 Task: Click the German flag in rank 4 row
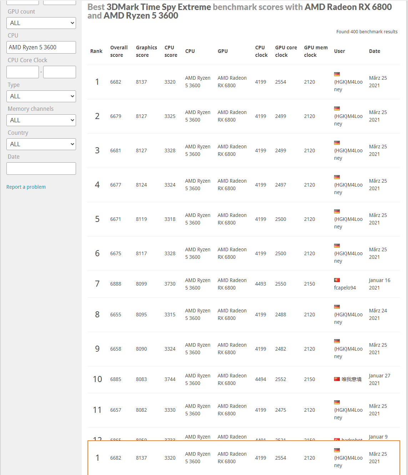click(x=337, y=177)
